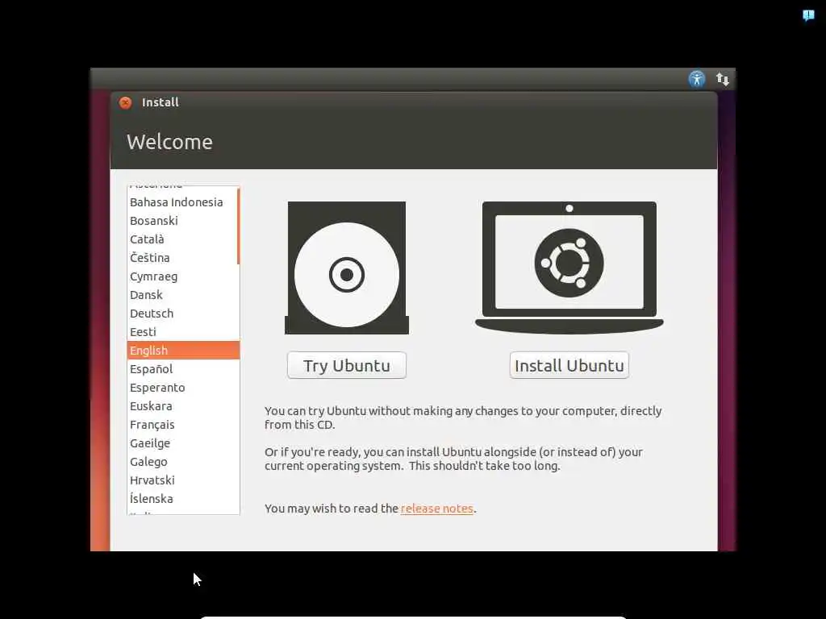The image size is (826, 619).
Task: Click the Install Ubuntu button
Action: point(569,365)
